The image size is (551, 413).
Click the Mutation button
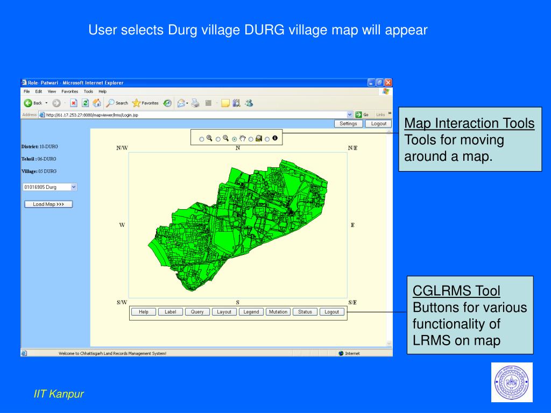278,312
